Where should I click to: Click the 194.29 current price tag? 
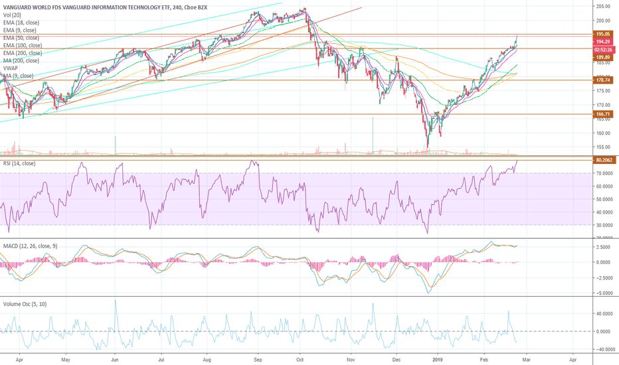click(603, 41)
